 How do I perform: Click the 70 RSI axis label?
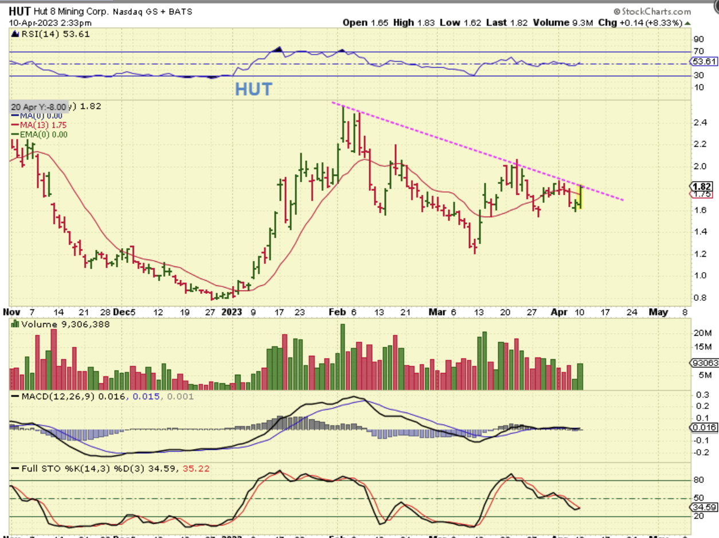click(x=698, y=51)
